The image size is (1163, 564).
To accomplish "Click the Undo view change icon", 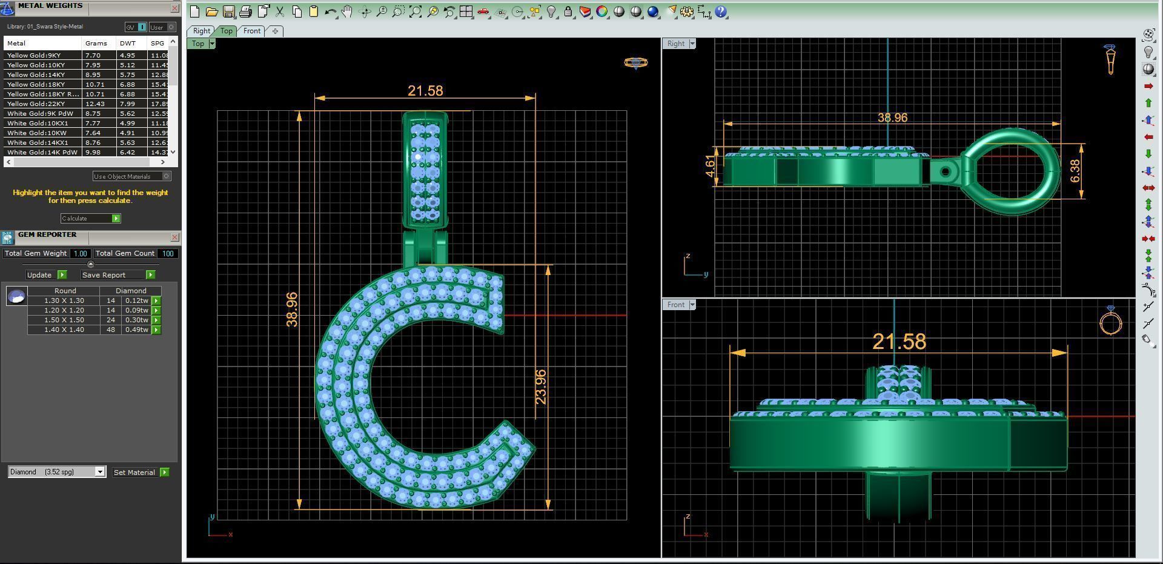I will 449,12.
